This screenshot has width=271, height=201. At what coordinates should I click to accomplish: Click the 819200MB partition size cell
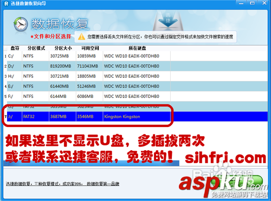[x=62, y=66]
